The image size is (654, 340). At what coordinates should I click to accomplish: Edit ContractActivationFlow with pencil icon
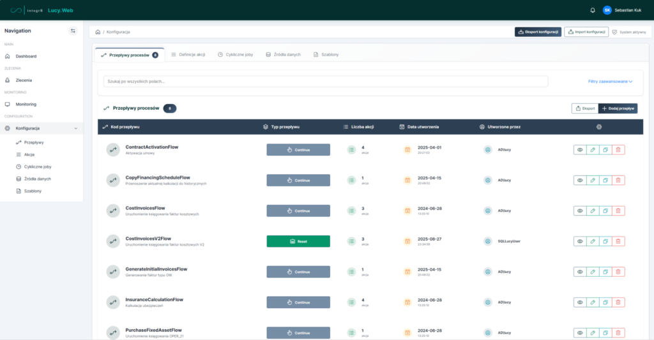pos(593,149)
